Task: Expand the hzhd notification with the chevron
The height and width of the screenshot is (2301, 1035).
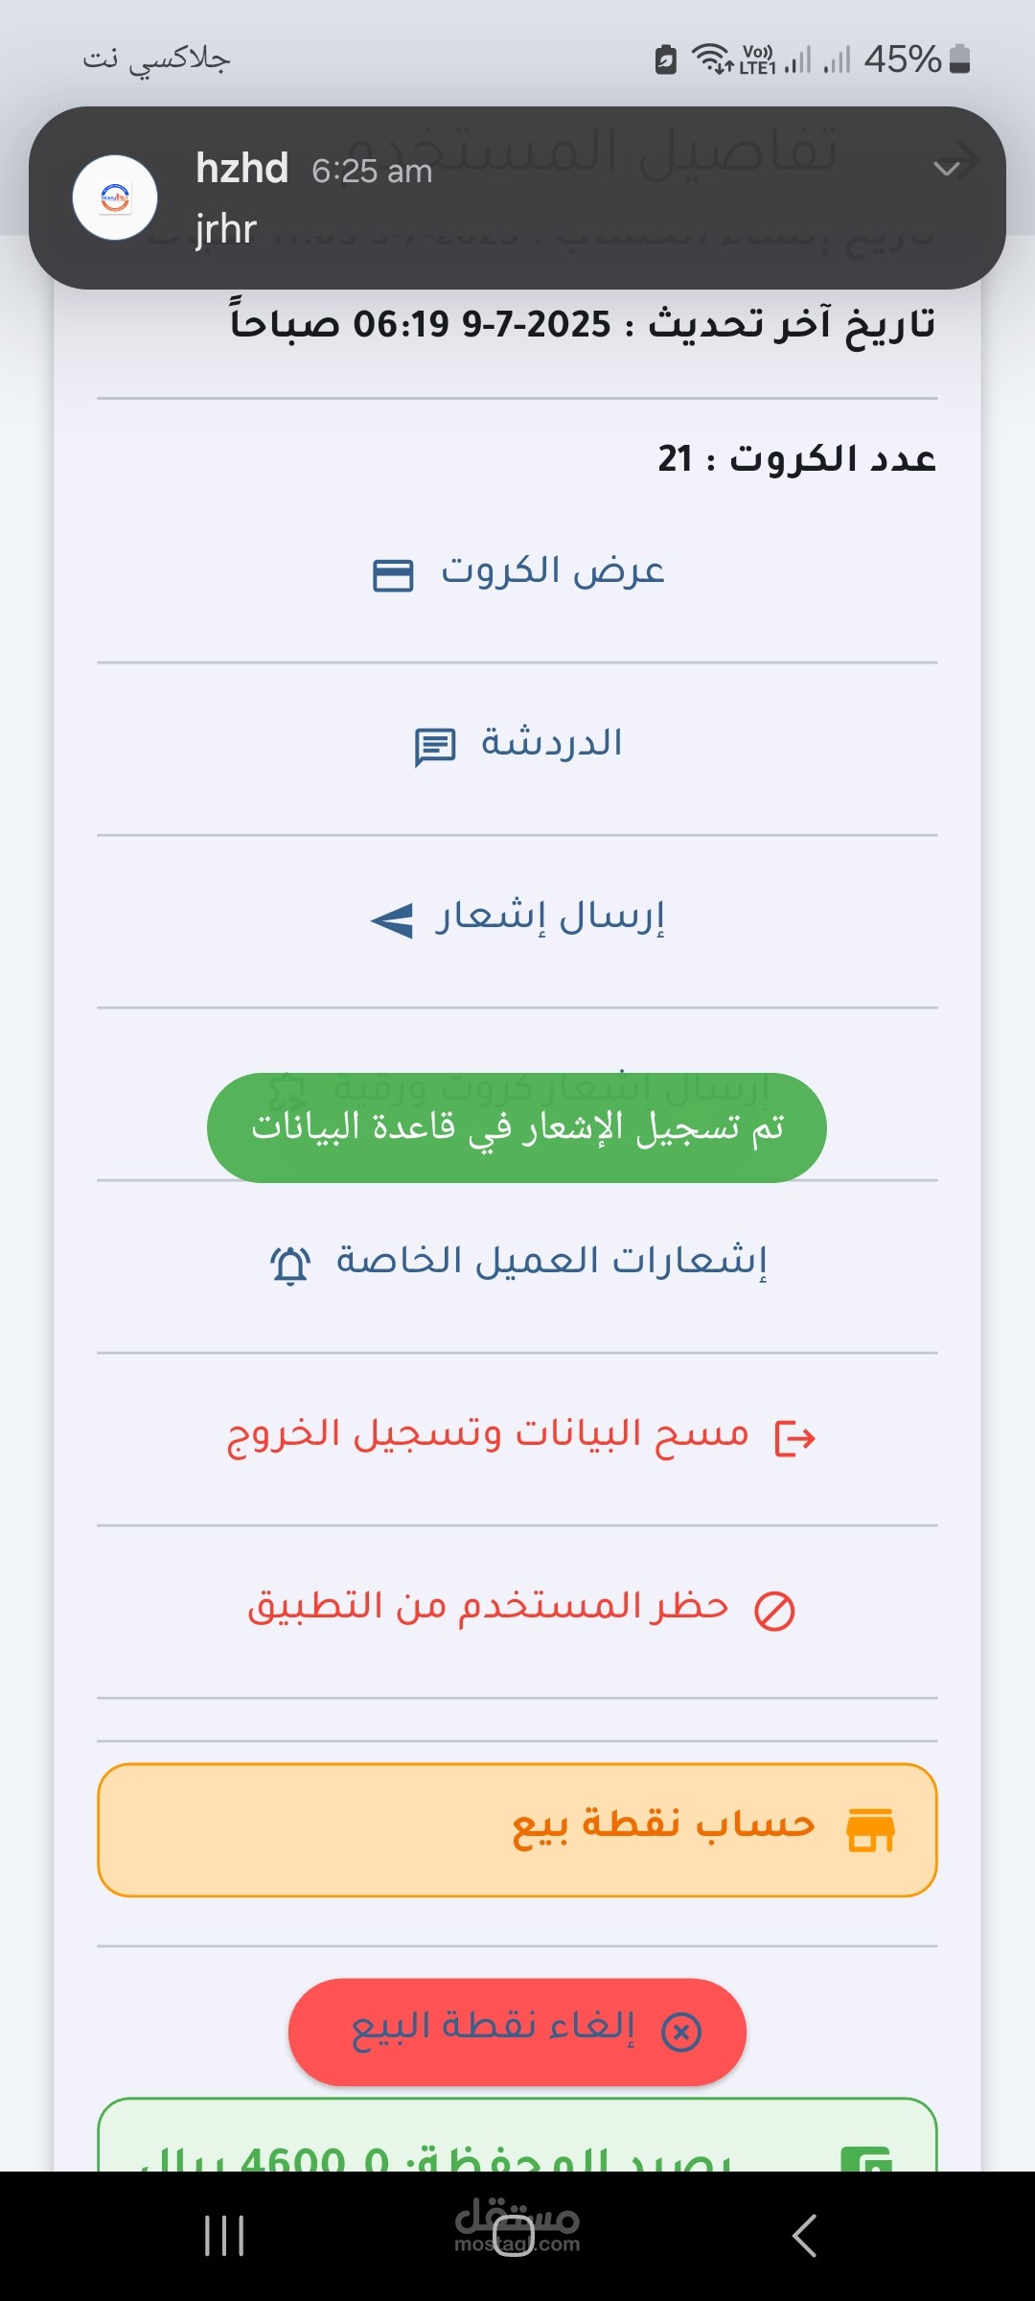Action: [x=946, y=169]
